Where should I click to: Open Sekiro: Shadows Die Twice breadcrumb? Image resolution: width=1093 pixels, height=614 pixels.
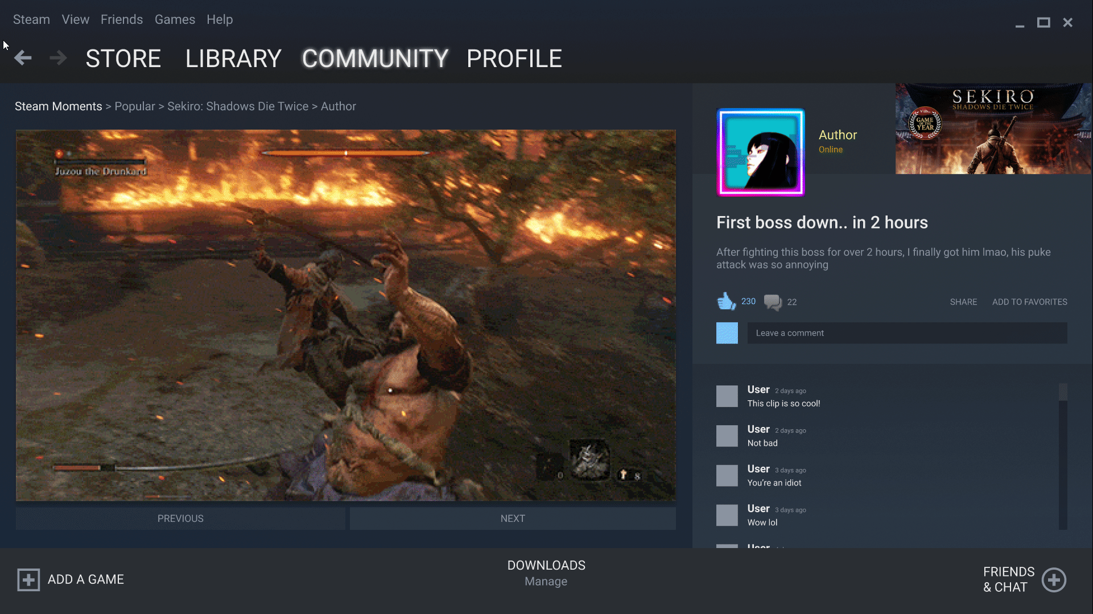(238, 106)
